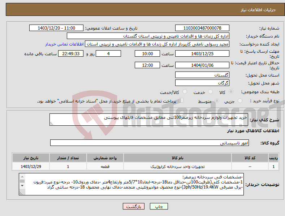Screen dimensions: 285x216
Task: Click the تاریخ نیاز column header
Action: [x=31, y=158]
